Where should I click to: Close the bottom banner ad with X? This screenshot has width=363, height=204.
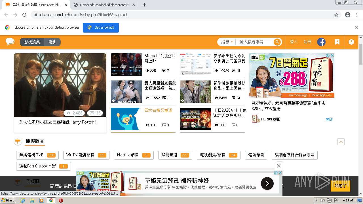coord(278,166)
